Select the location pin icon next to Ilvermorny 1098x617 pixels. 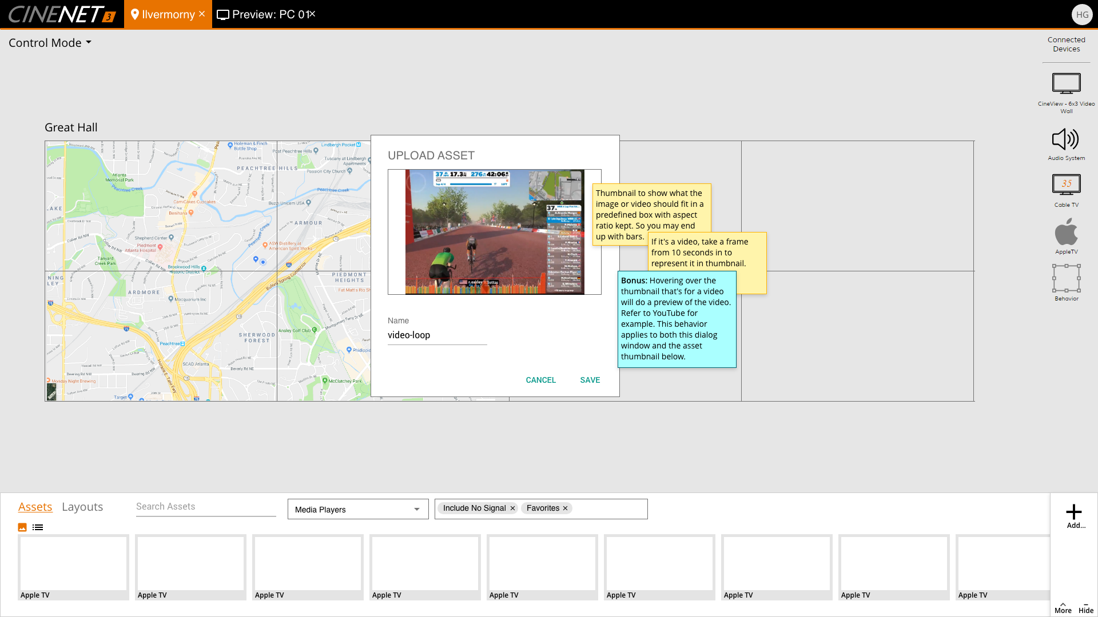(x=135, y=14)
